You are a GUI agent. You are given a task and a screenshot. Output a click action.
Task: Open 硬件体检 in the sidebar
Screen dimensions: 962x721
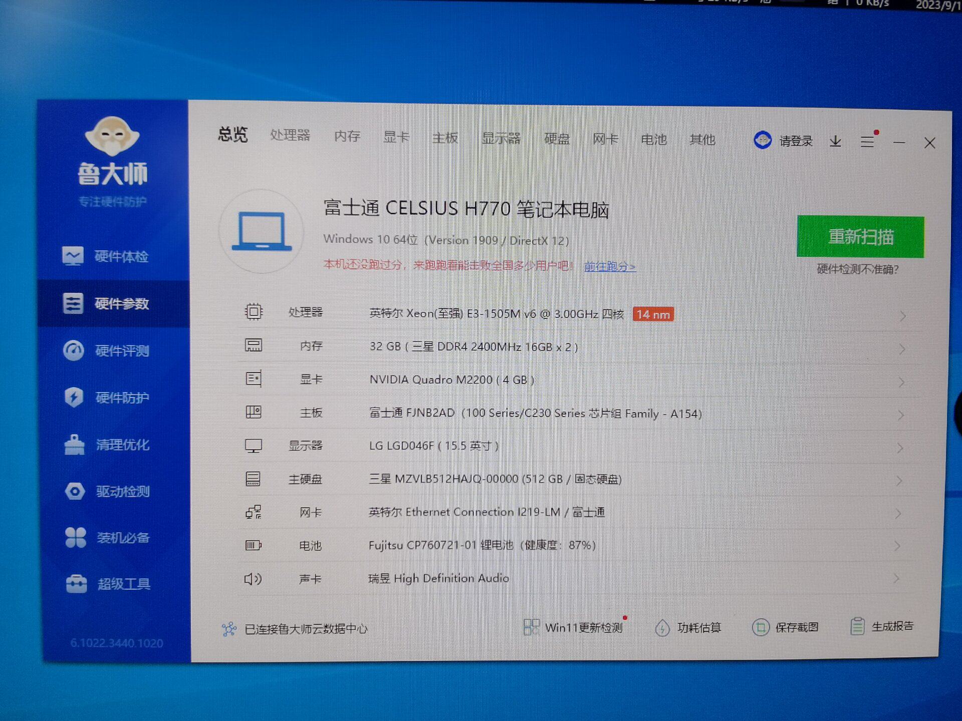[121, 257]
